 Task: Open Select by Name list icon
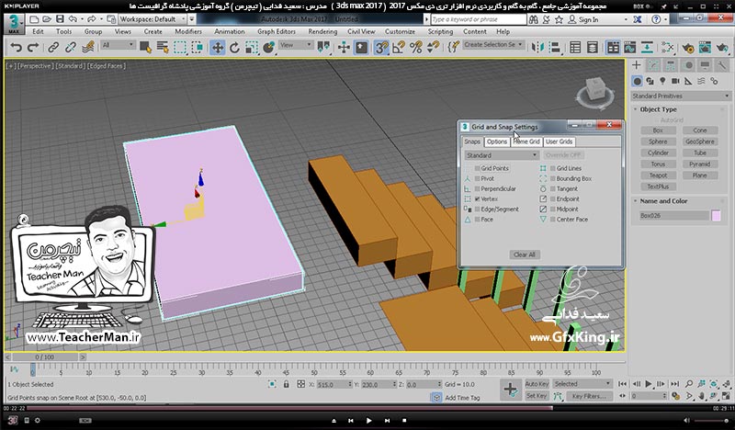pyautogui.click(x=163, y=48)
